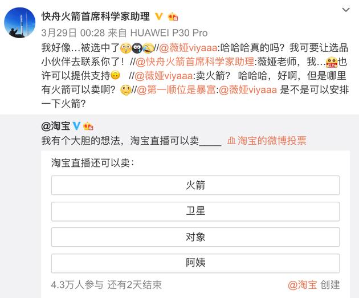Screen dimensions: 359x298
Task: Open 快舟火箭首席科学家助理 profile name
Action: (96, 17)
